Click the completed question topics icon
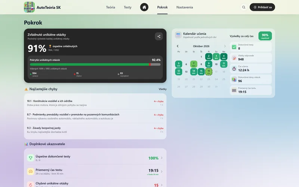 (234, 79)
